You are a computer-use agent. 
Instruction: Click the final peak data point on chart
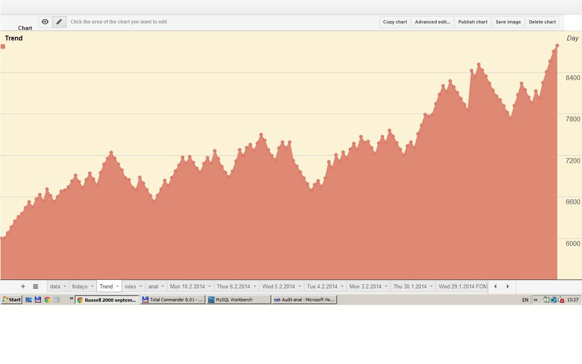[x=557, y=46]
